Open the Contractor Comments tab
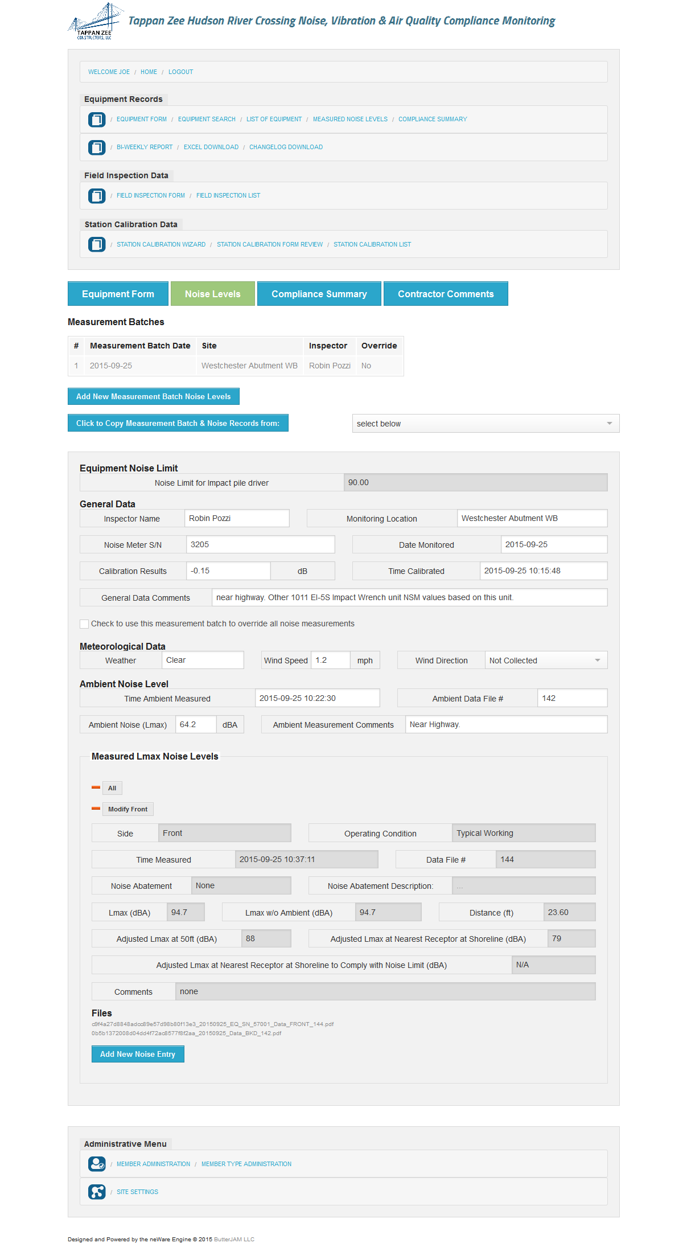 [x=445, y=294]
